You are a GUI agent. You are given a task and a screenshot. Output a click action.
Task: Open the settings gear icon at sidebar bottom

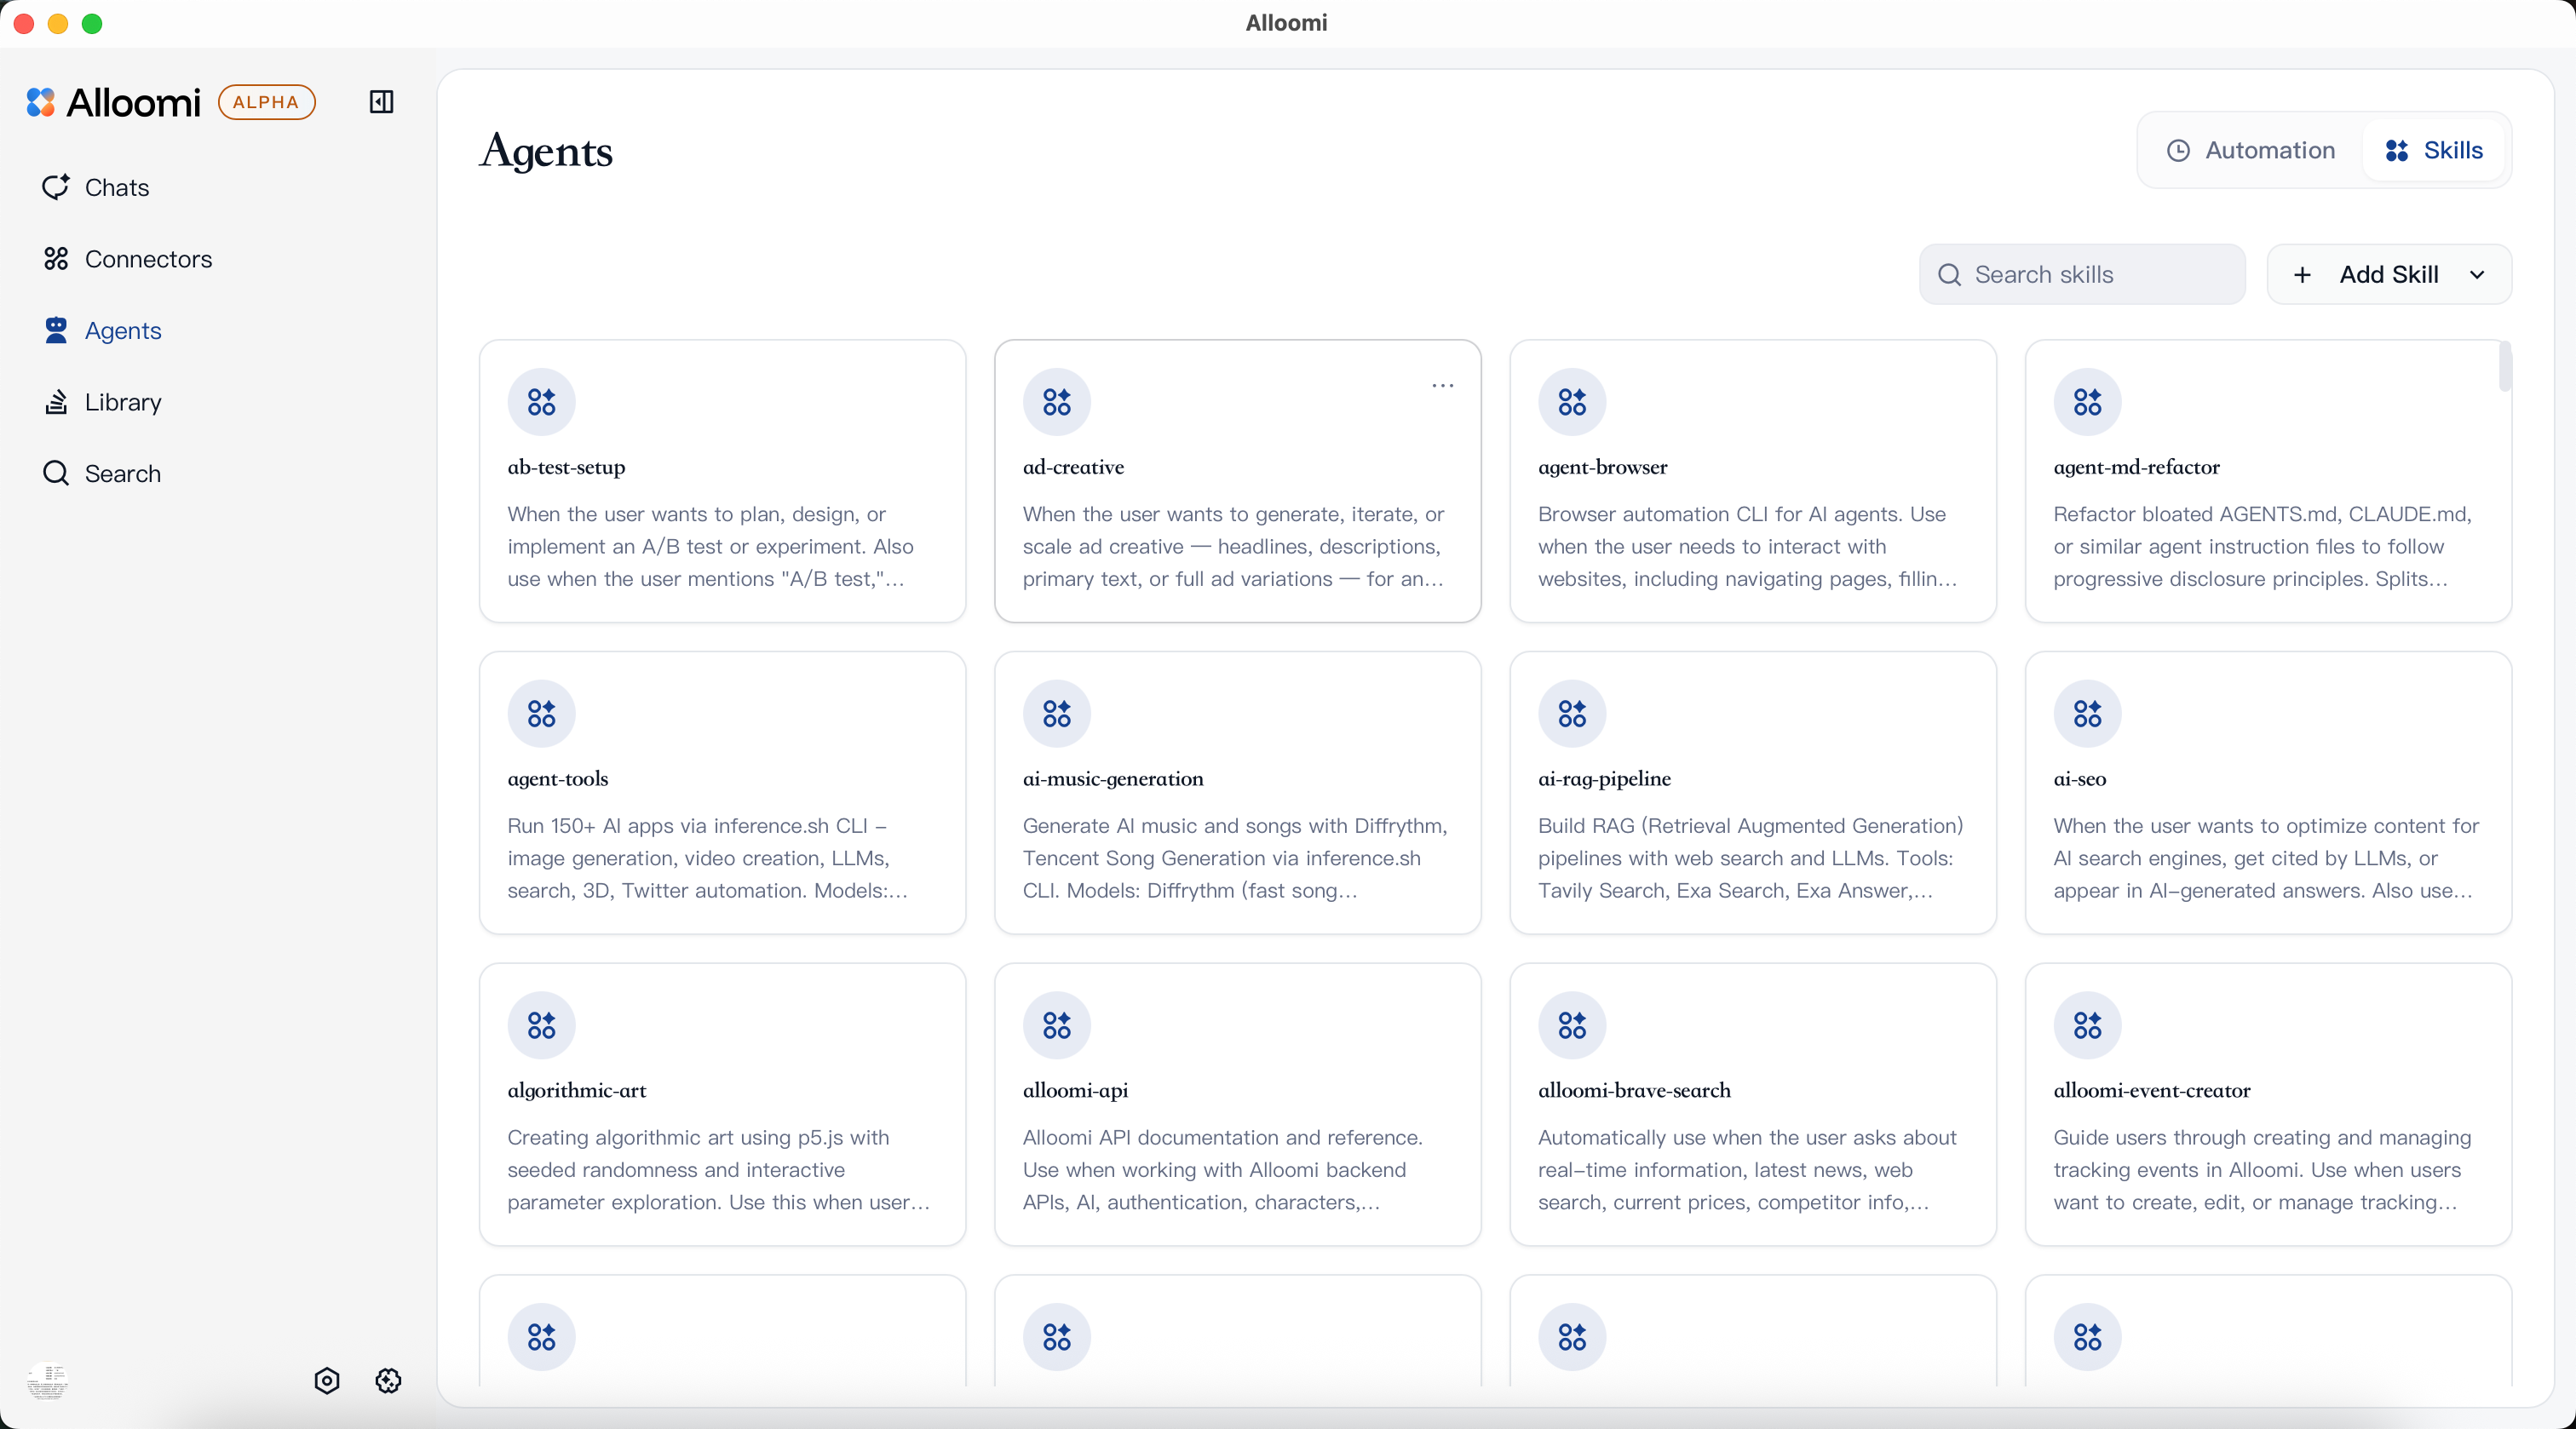pos(388,1381)
